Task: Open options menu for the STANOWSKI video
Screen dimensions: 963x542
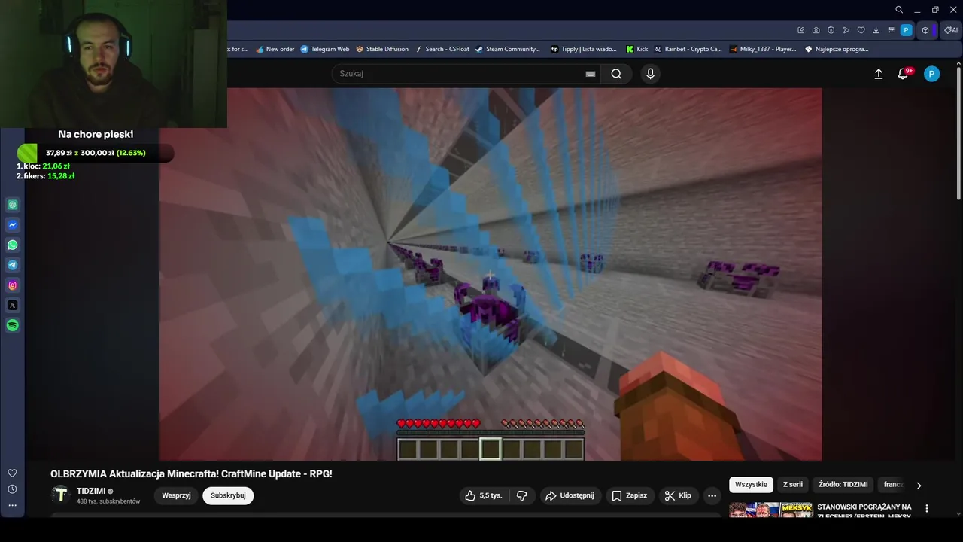Action: point(927,509)
